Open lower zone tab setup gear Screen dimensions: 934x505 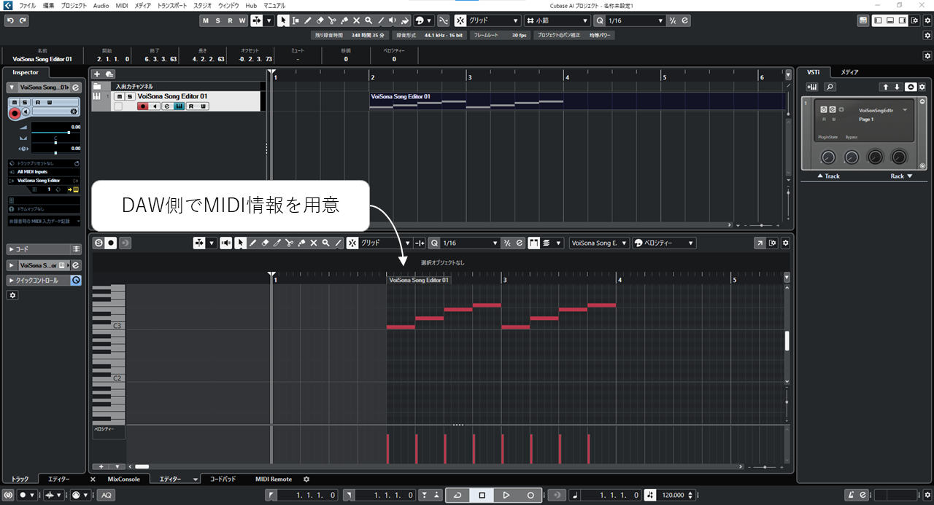click(306, 479)
